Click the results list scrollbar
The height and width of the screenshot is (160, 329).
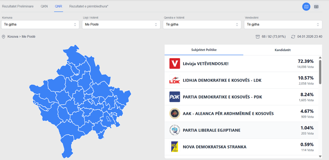(320, 72)
